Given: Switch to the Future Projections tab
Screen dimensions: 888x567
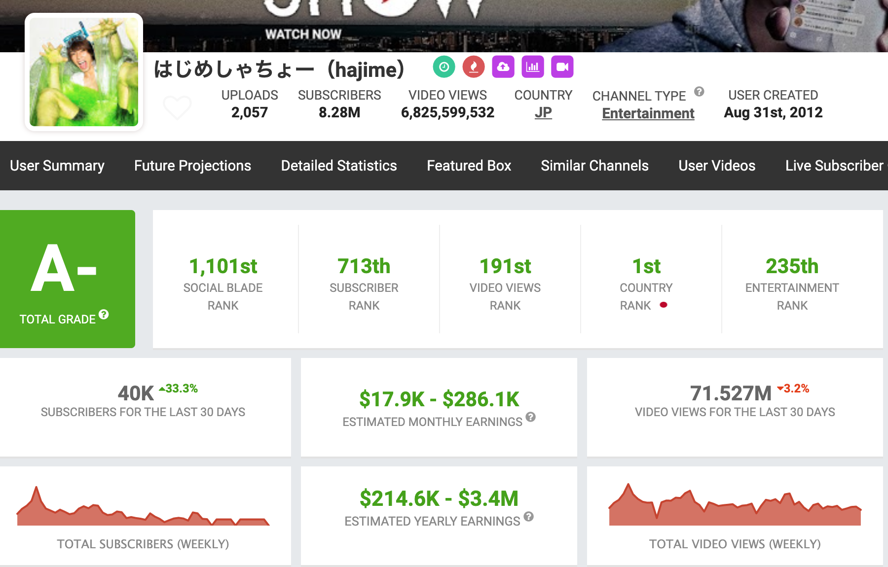Looking at the screenshot, I should [192, 166].
